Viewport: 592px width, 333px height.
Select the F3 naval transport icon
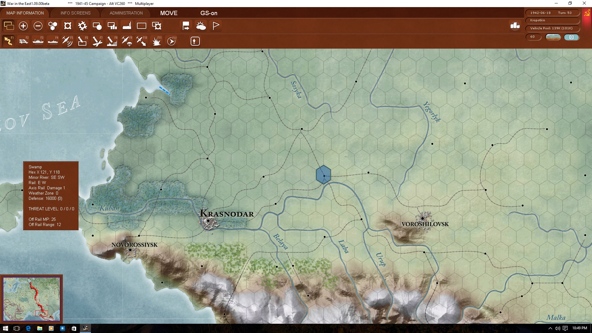pyautogui.click(x=38, y=41)
